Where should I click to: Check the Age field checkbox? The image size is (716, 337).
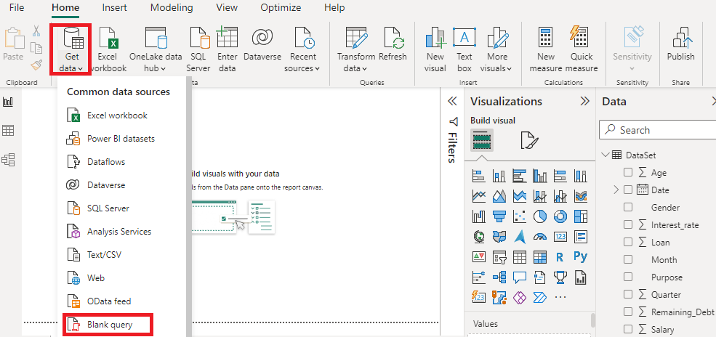628,173
